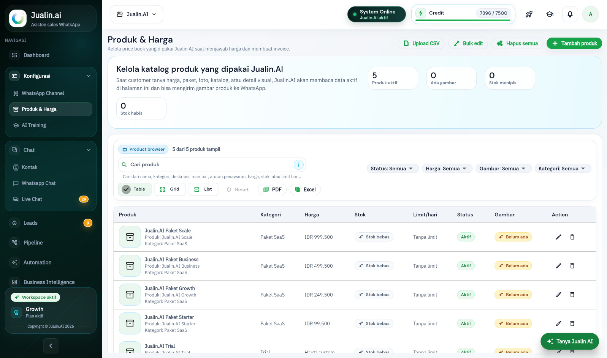Collapse the Konfigurasi section
The image size is (607, 358).
click(x=51, y=76)
